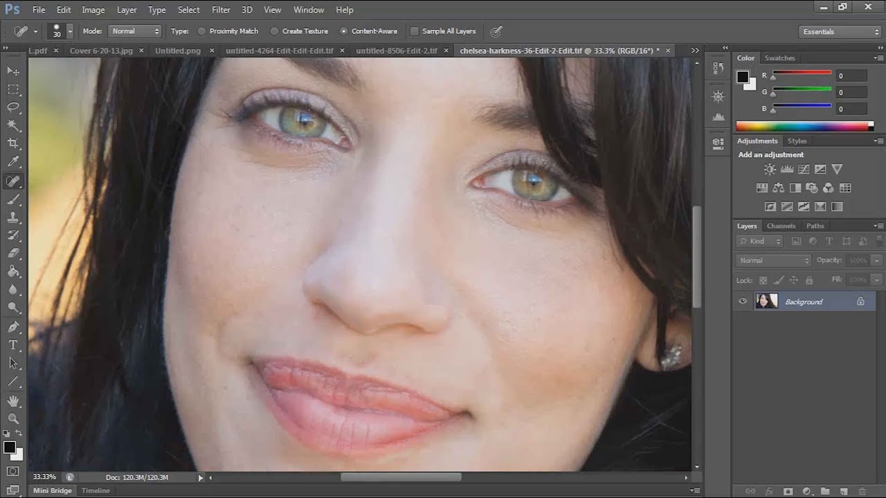Switch to the Swatches tab
Image resolution: width=886 pixels, height=498 pixels.
pos(780,58)
